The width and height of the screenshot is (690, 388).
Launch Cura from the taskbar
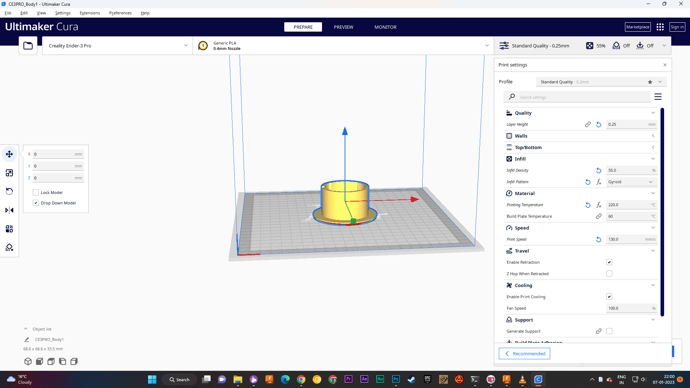(x=538, y=379)
